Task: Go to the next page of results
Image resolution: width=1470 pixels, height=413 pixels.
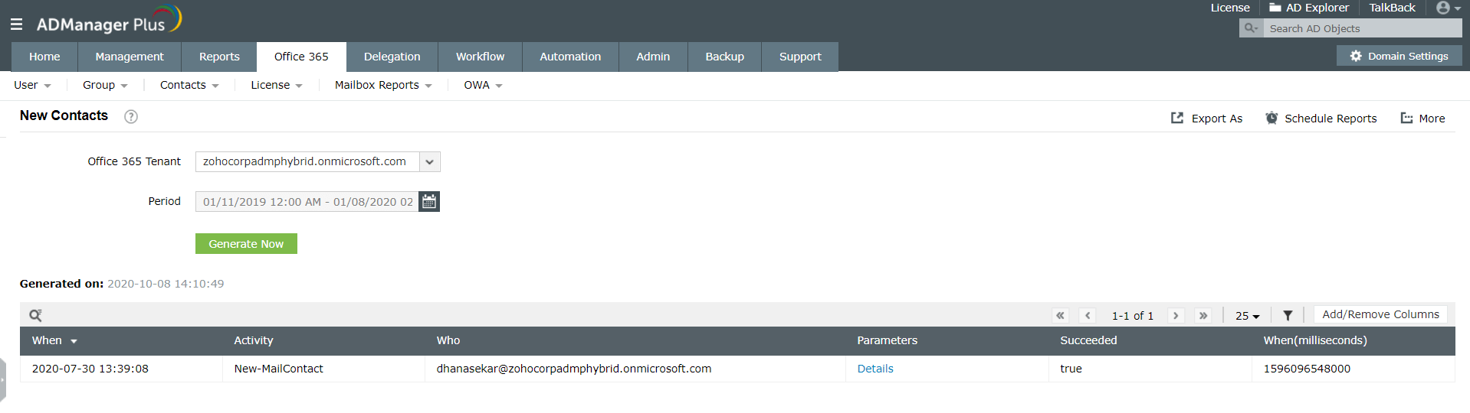Action: [x=1176, y=315]
